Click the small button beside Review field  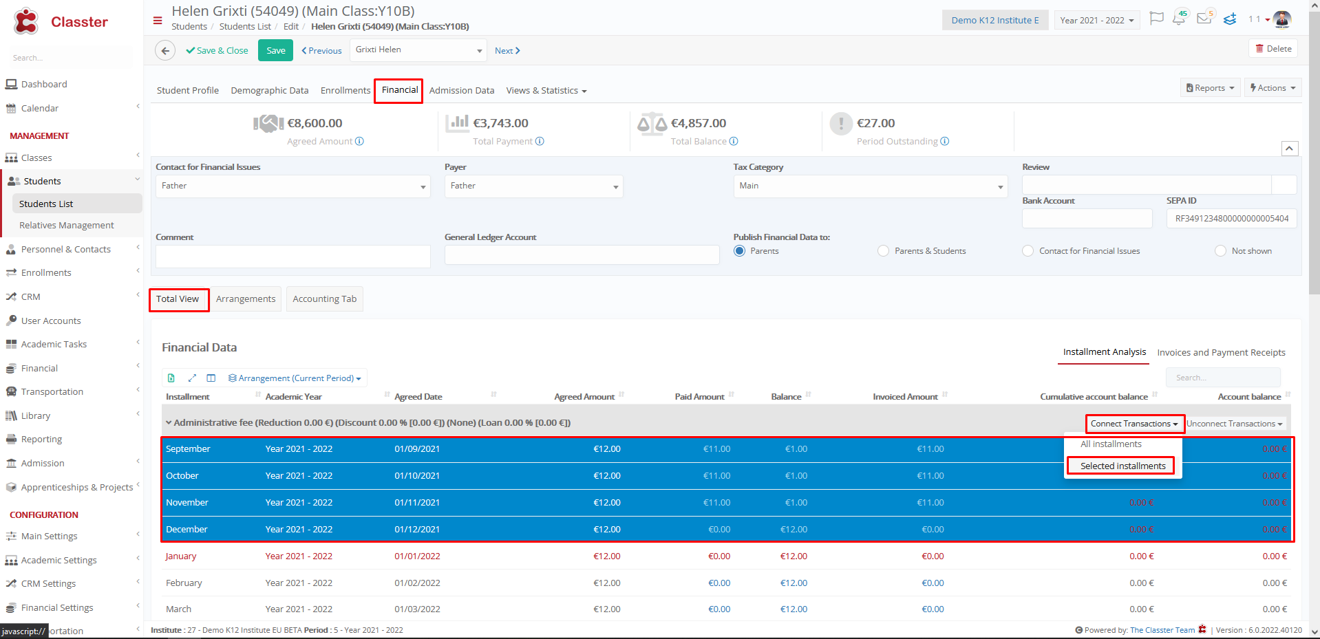pos(1284,184)
